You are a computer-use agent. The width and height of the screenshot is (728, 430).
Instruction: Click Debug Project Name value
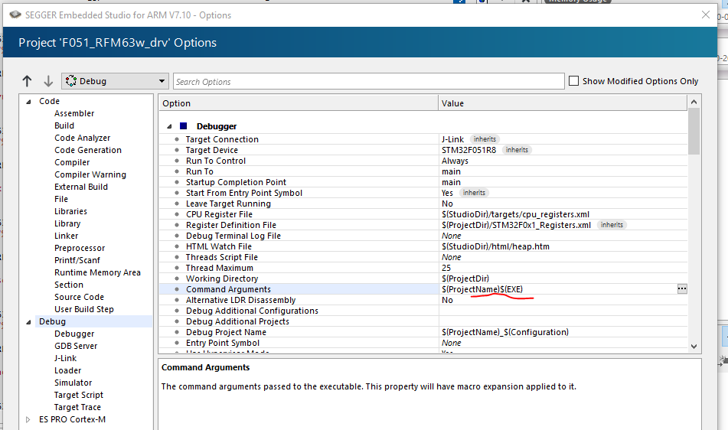(x=504, y=332)
